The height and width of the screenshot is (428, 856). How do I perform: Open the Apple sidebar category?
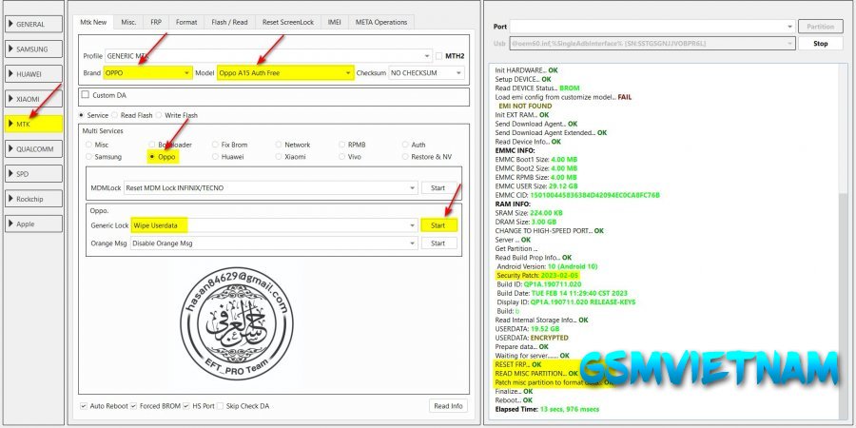coord(33,224)
